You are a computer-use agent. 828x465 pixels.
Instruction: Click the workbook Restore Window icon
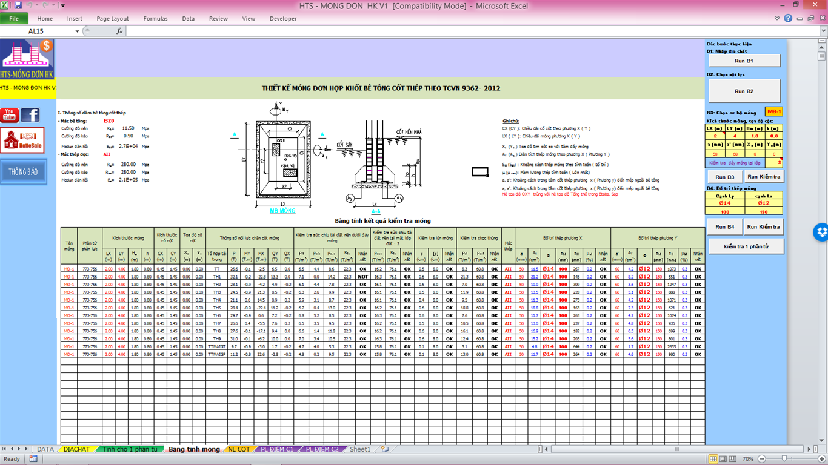[x=810, y=19]
